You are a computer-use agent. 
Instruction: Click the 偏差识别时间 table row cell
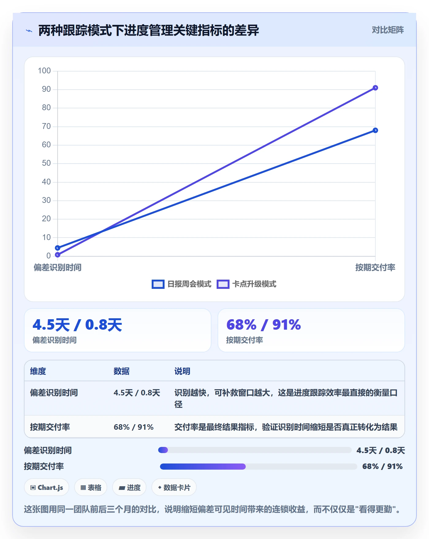pos(54,393)
